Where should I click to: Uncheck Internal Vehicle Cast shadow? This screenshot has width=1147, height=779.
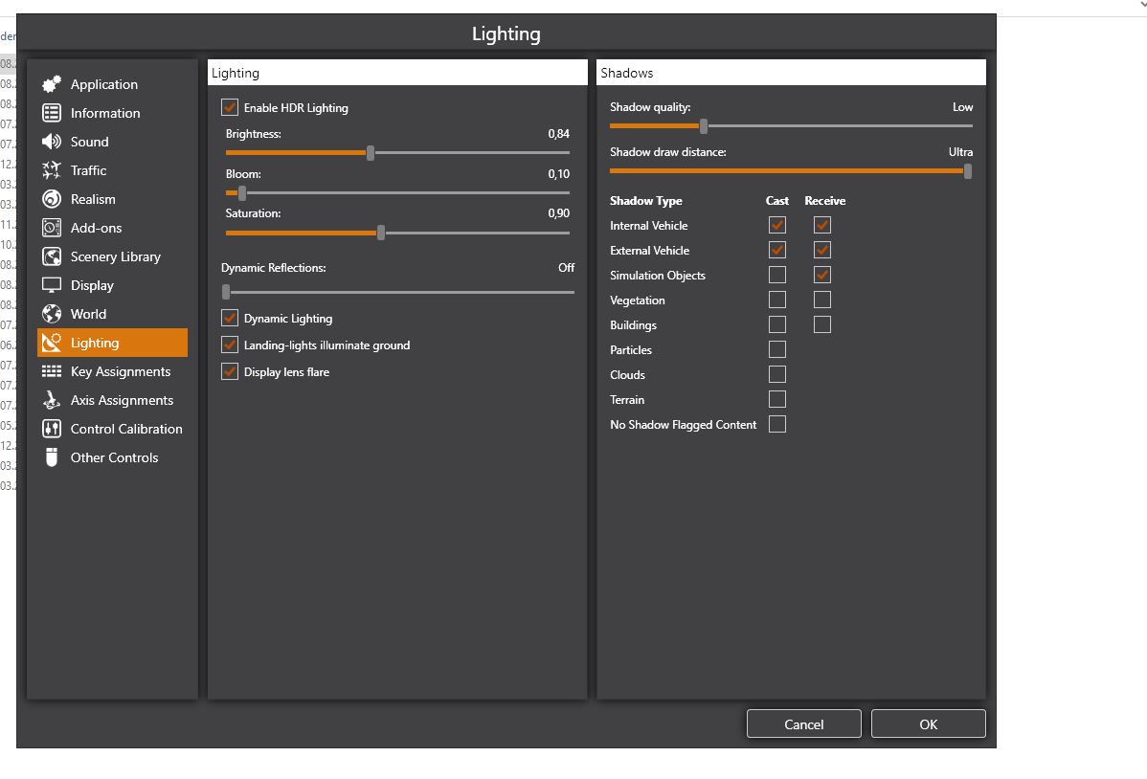[777, 225]
